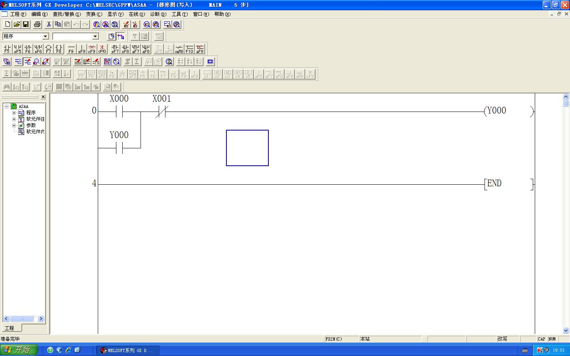This screenshot has width=570, height=356.
Task: Insert application instruction with F8 tool
Action: pyautogui.click(x=59, y=49)
